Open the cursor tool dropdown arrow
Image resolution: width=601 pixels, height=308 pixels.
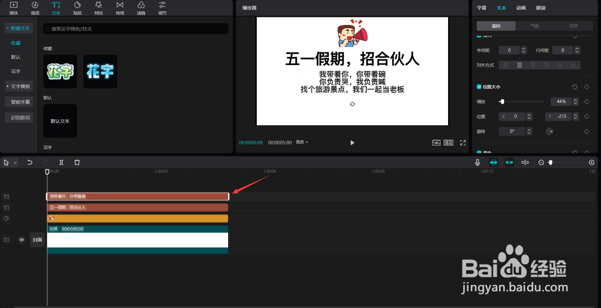(15, 163)
